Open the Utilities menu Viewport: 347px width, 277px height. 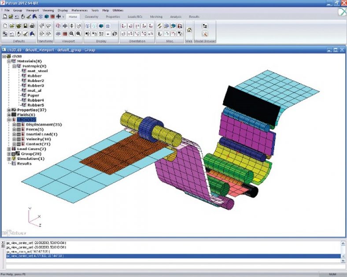[118, 11]
